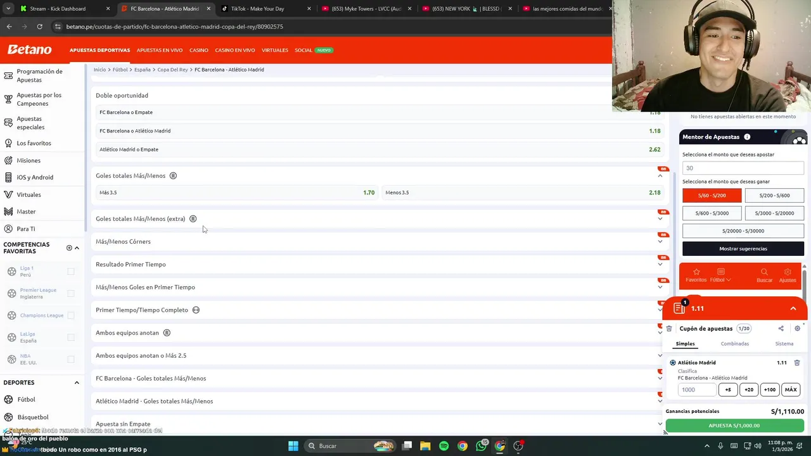The height and width of the screenshot is (456, 811).
Task: Select the S/60 - S/200 winnings range
Action: [712, 196]
